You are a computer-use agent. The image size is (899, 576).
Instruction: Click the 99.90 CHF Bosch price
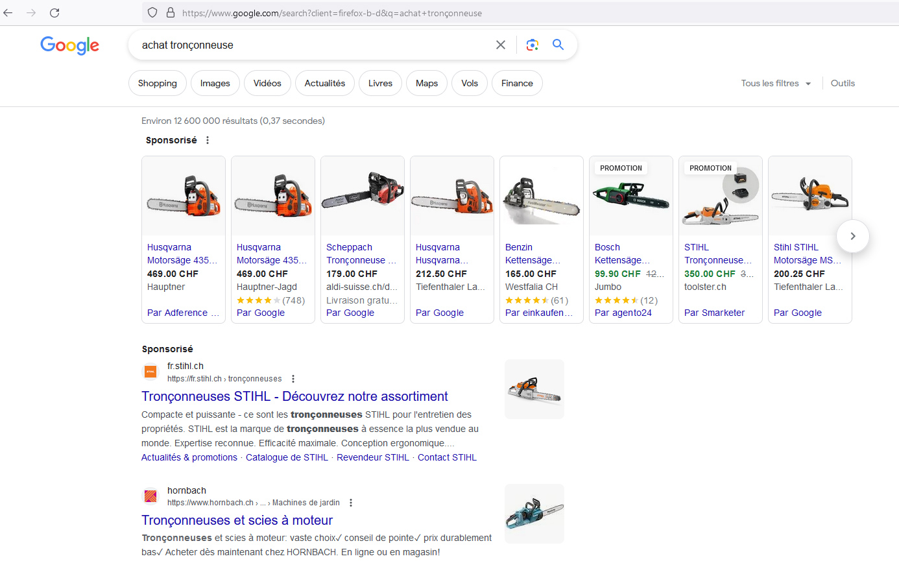617,274
